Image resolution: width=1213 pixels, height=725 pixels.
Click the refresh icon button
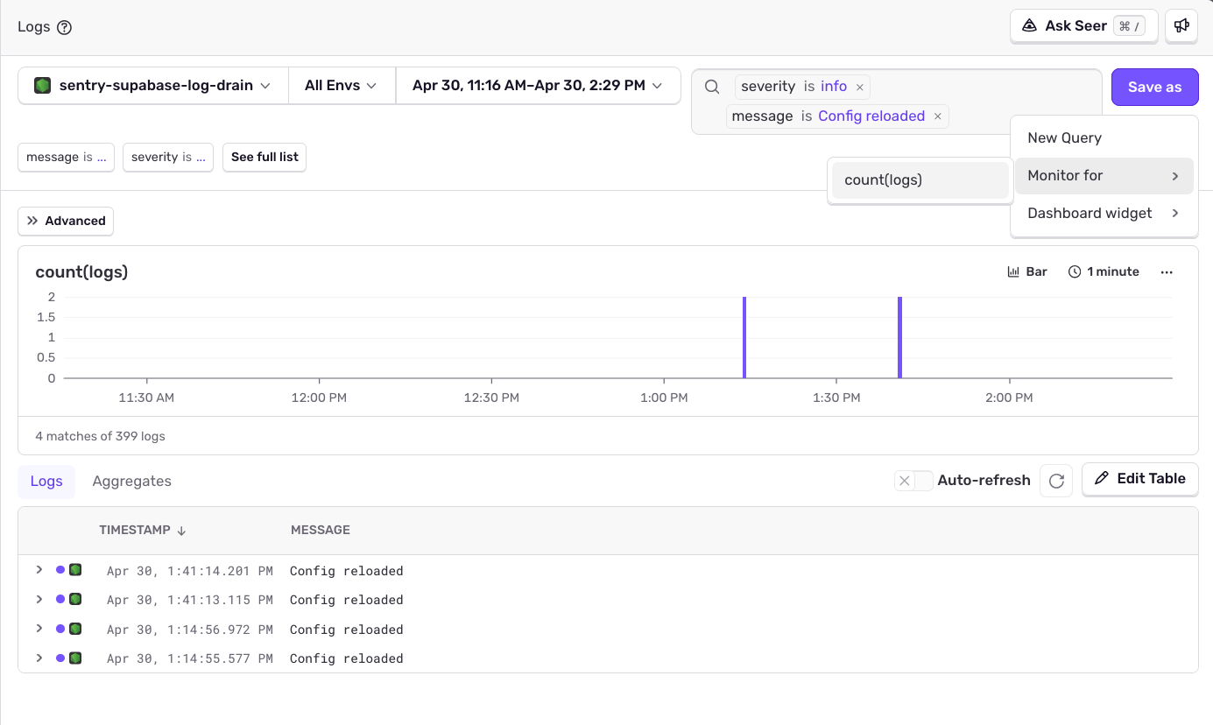[x=1056, y=481]
